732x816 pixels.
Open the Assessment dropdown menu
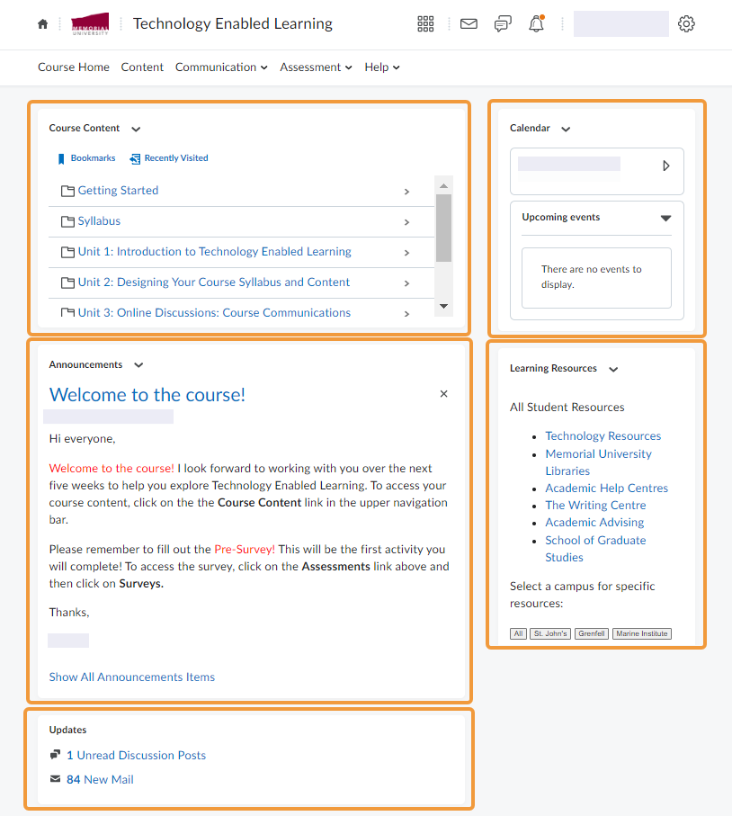[x=316, y=67]
